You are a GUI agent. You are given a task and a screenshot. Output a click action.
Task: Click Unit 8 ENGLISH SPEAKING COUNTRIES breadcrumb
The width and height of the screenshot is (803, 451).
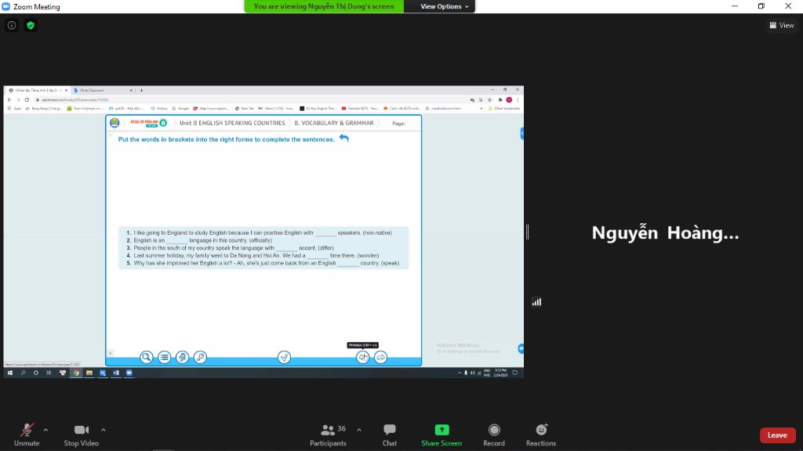[232, 123]
